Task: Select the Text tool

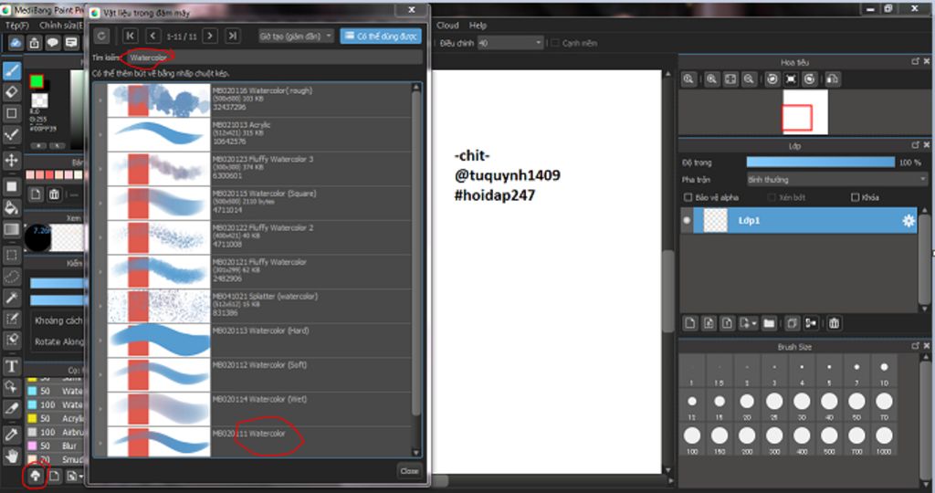Action: pos(12,366)
